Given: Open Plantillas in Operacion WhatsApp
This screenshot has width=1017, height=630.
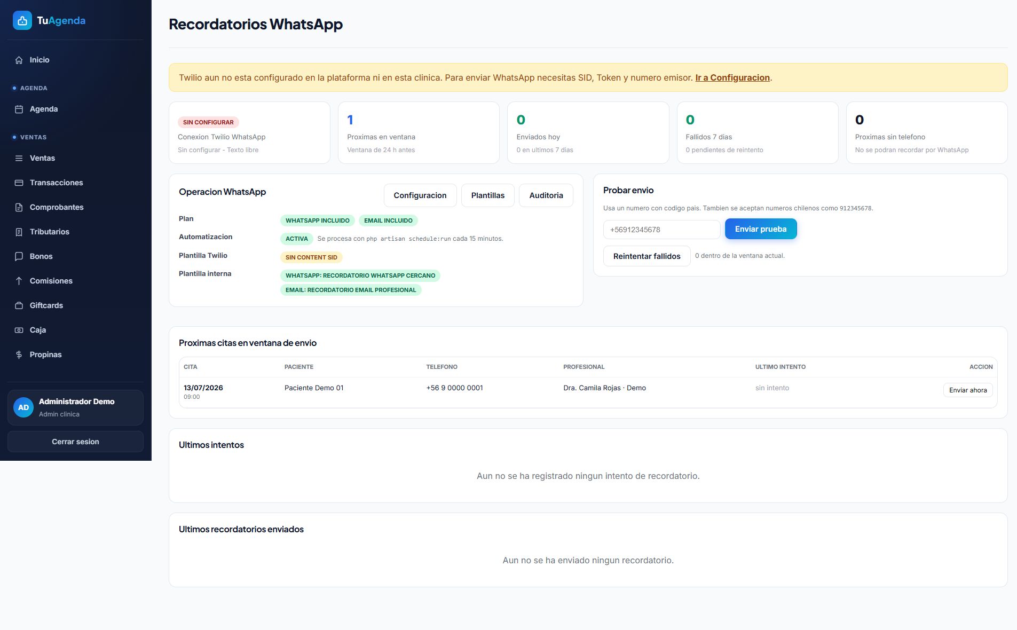Looking at the screenshot, I should tap(487, 195).
